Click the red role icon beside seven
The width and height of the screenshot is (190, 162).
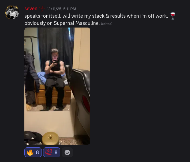pyautogui.click(x=42, y=9)
